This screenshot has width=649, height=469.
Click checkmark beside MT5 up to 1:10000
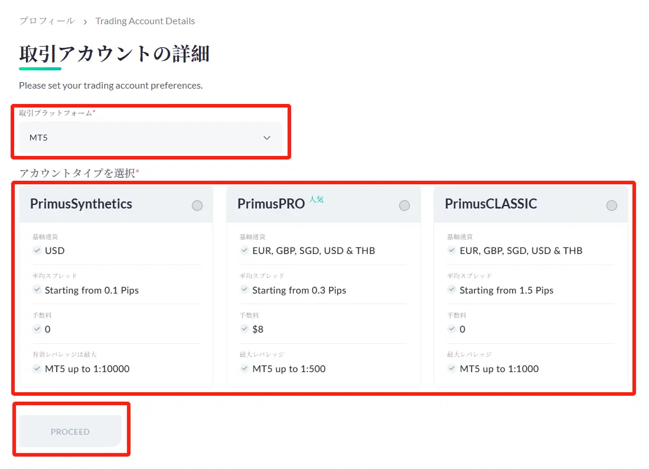37,369
